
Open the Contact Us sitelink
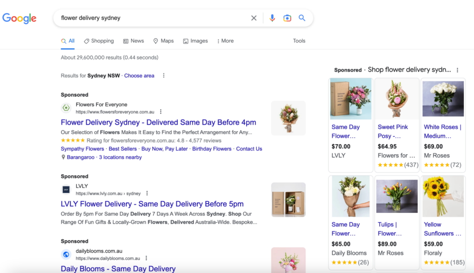249,149
